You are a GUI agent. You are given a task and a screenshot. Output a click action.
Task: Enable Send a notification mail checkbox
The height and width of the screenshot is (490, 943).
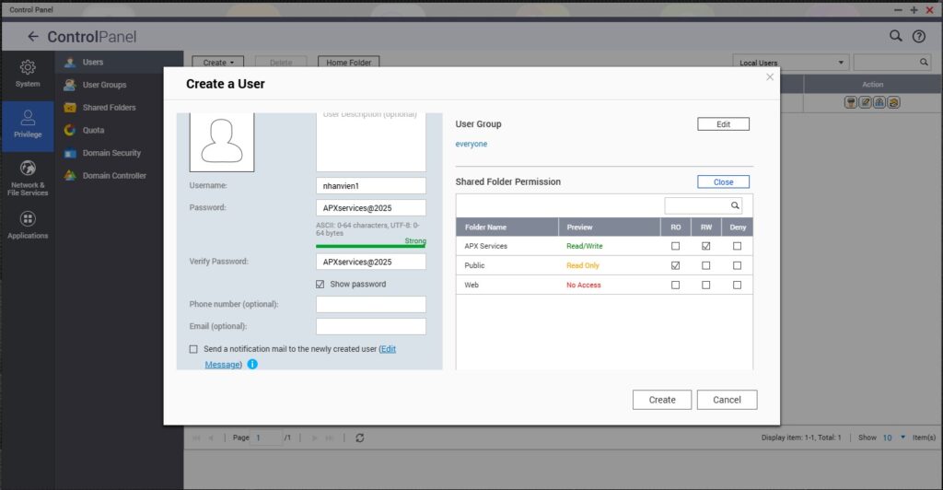[193, 349]
